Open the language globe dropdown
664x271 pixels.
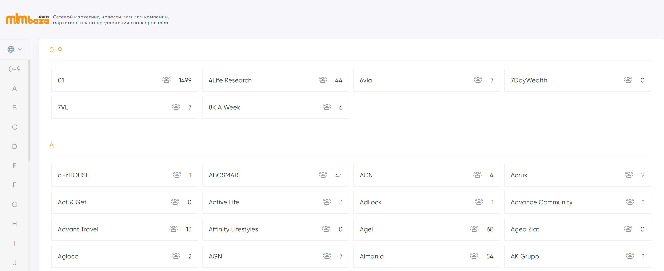(15, 49)
